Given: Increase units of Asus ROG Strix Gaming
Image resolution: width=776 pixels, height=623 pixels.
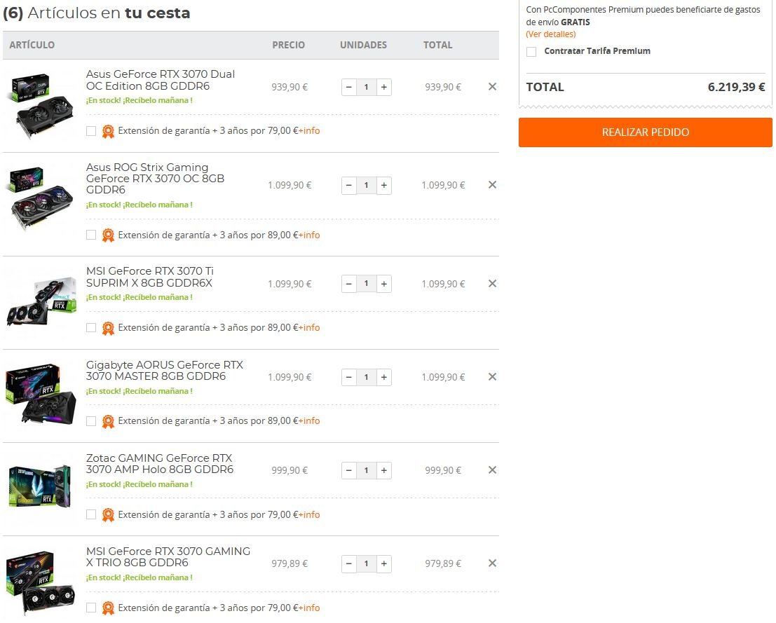Looking at the screenshot, I should click(384, 185).
